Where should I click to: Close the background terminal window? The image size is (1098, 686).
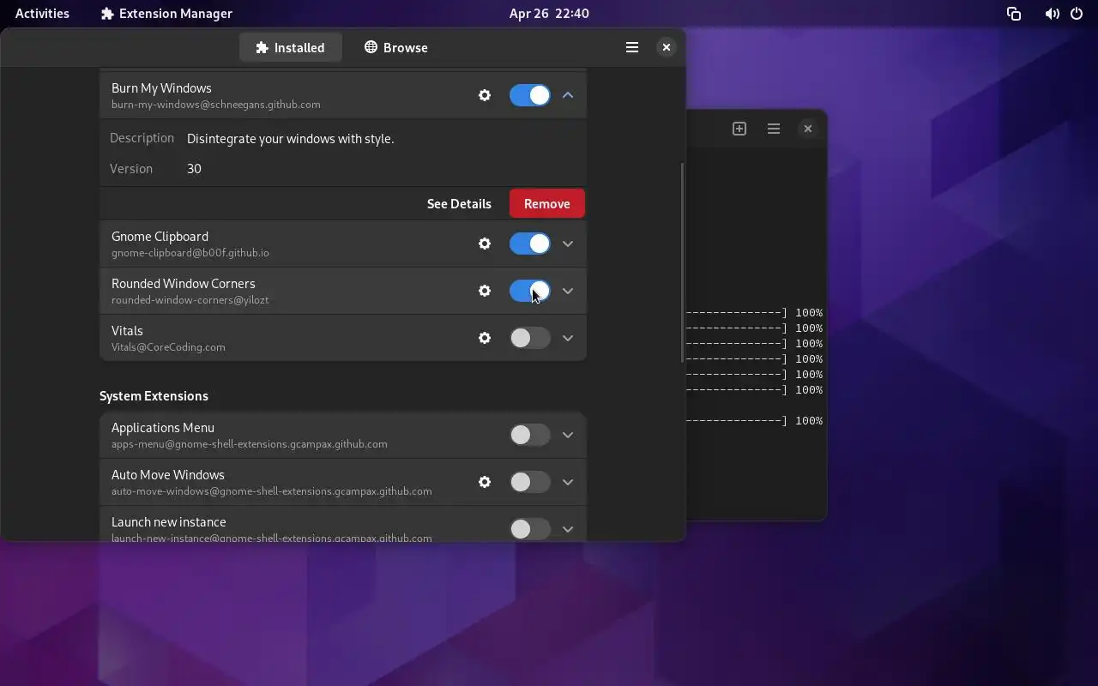[807, 129]
